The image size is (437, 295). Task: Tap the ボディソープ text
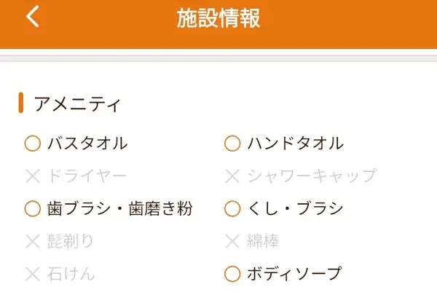tap(294, 274)
